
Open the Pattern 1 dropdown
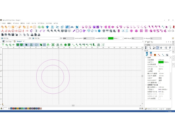point(115,38)
